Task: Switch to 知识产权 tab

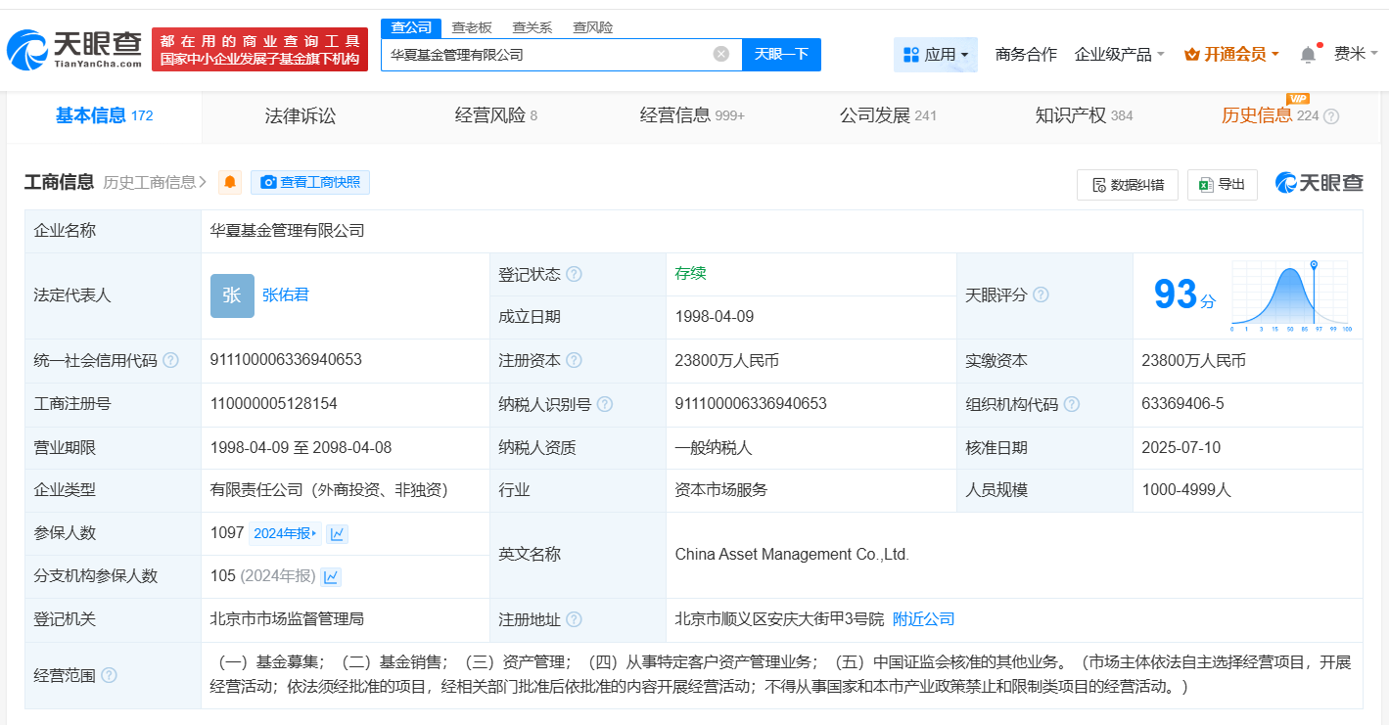Action: click(1084, 116)
